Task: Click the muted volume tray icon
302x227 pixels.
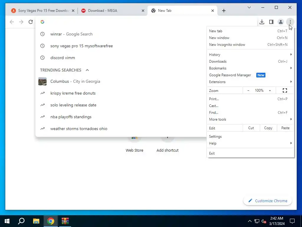Action: tap(264, 221)
